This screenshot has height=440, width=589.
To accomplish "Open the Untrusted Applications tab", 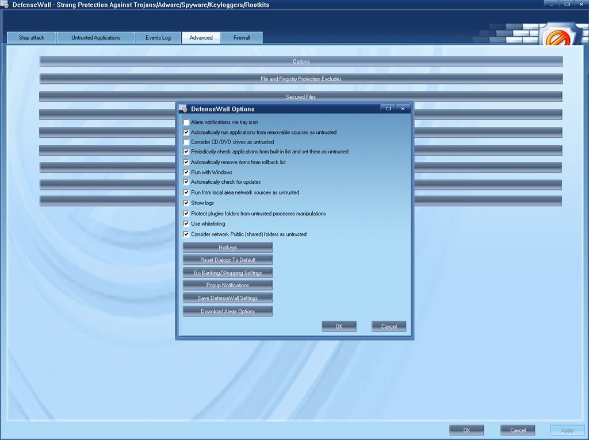I will pos(96,37).
